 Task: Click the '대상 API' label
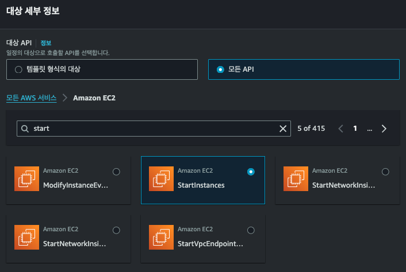pyautogui.click(x=19, y=43)
